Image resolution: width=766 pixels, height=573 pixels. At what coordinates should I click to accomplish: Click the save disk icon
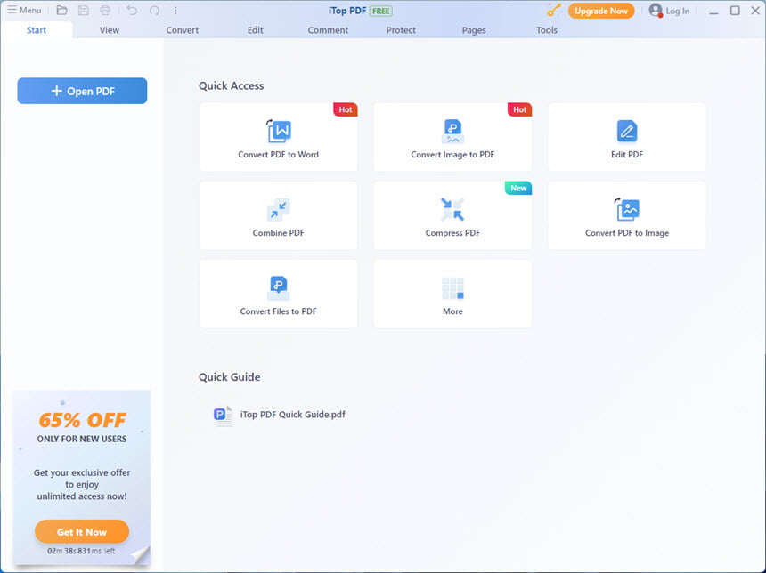tap(84, 11)
